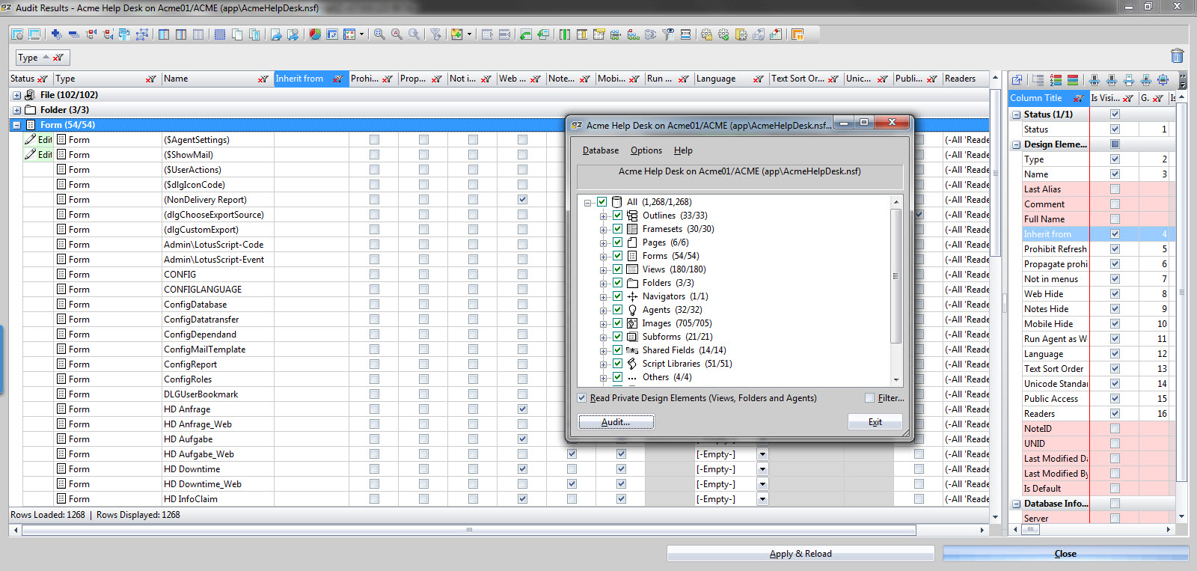
Task: Click the first icon in main toolbar
Action: (17, 34)
